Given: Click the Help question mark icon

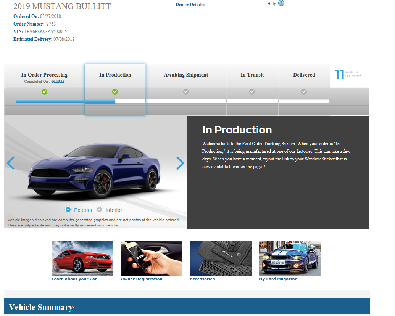Looking at the screenshot, I should pyautogui.click(x=281, y=3).
